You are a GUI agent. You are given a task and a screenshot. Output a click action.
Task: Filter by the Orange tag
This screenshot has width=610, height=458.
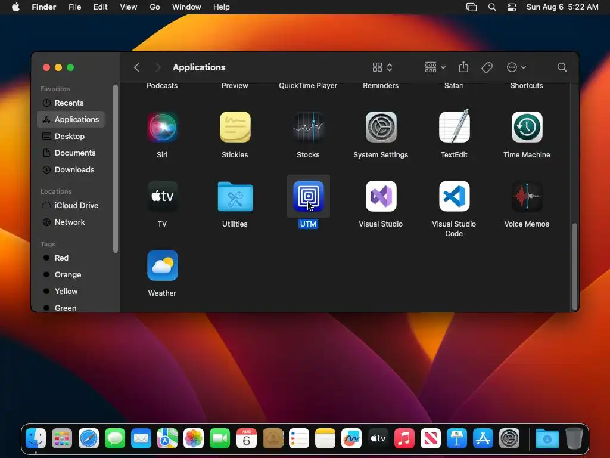point(71,274)
